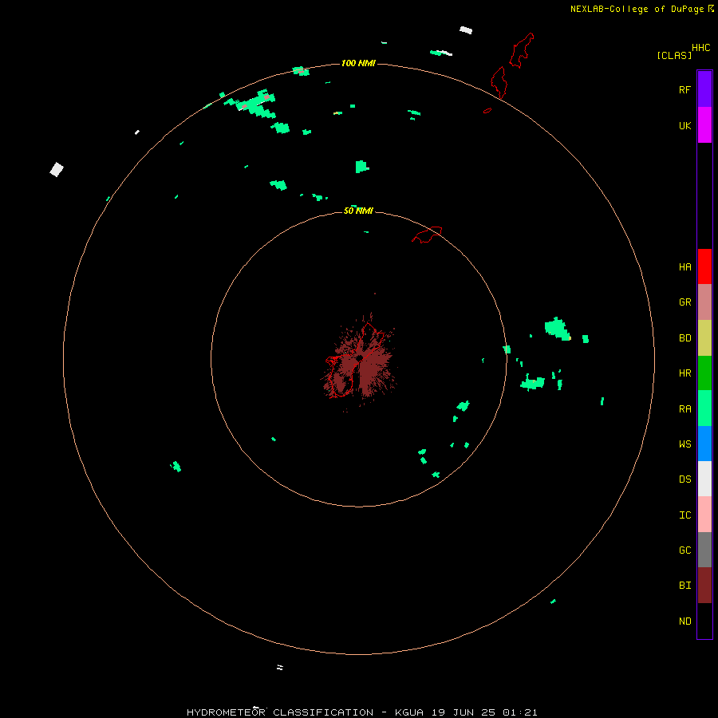This screenshot has height=718, width=718.
Task: Click the RF legend label
Action: [684, 89]
